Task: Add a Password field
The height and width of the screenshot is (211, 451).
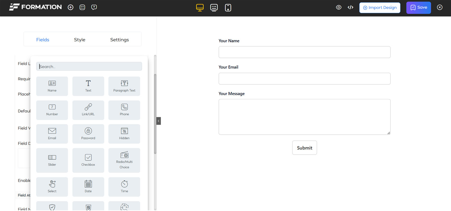Action: tap(88, 134)
